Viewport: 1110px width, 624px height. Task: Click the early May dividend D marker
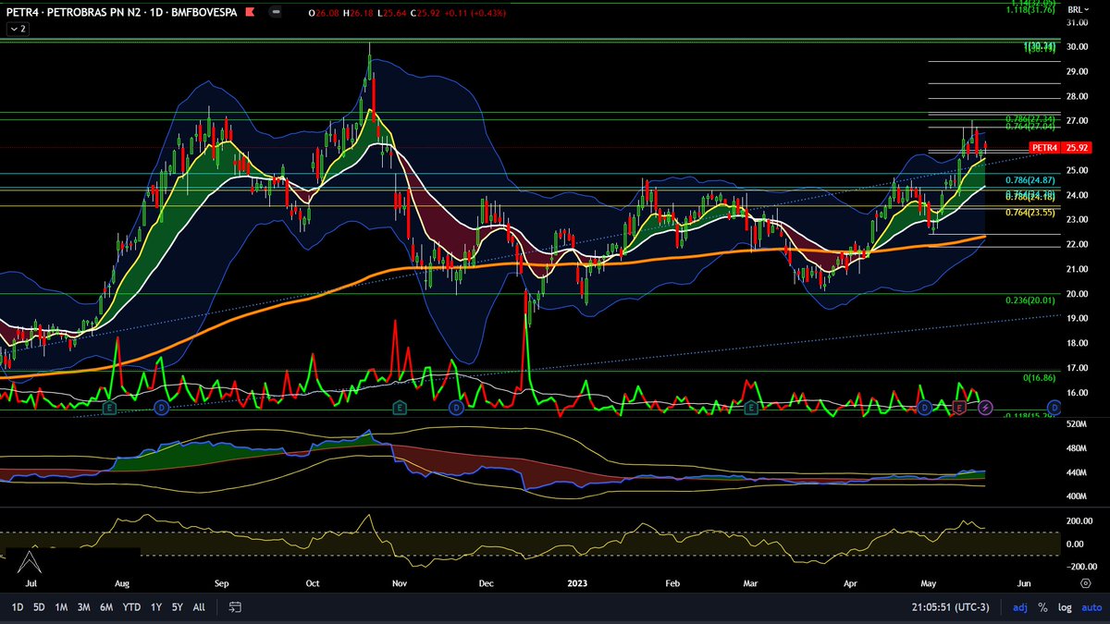(x=925, y=408)
